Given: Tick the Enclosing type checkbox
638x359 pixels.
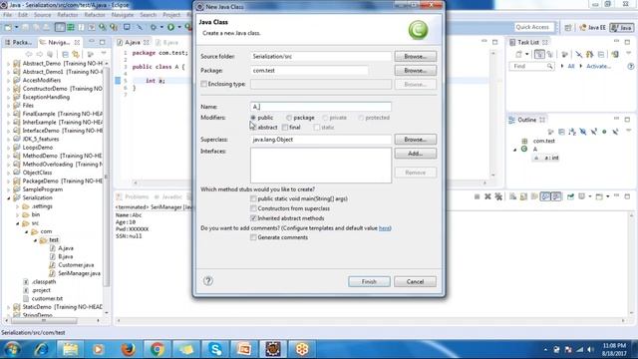Looking at the screenshot, I should (x=203, y=84).
